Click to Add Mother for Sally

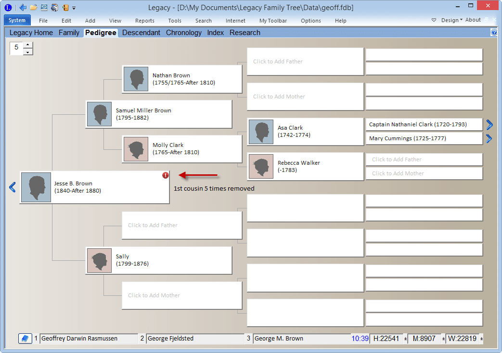182,295
